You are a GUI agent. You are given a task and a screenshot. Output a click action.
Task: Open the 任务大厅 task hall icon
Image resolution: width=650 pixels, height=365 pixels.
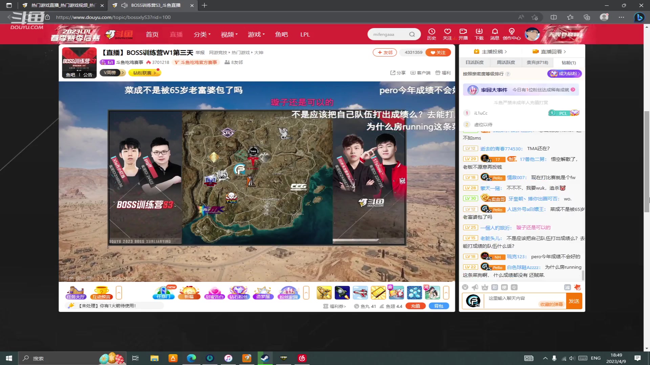tap(76, 293)
